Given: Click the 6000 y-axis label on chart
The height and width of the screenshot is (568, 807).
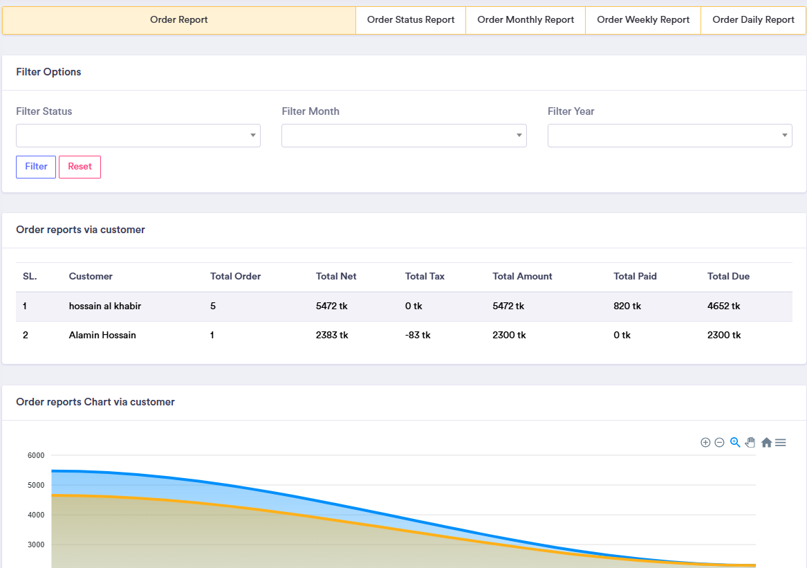Looking at the screenshot, I should [x=36, y=456].
